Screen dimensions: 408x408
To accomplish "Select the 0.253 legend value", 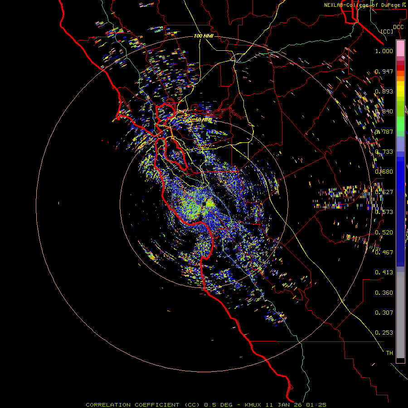I will (384, 333).
